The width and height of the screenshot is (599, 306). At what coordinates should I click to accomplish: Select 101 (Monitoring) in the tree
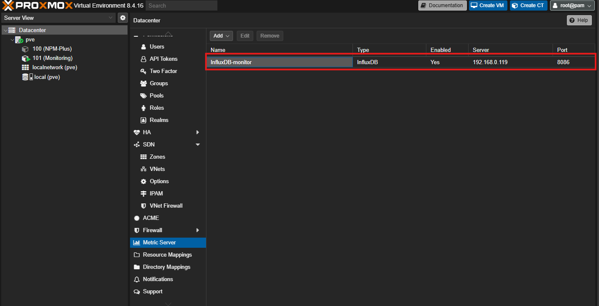[x=52, y=58]
